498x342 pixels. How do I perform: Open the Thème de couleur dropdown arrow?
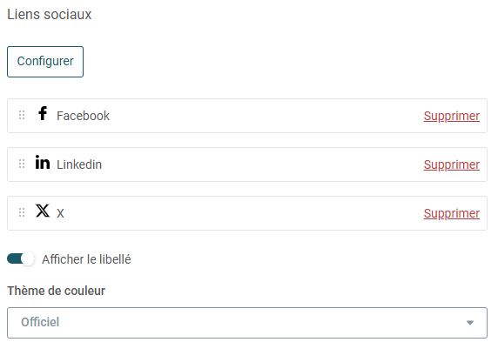[470, 323]
